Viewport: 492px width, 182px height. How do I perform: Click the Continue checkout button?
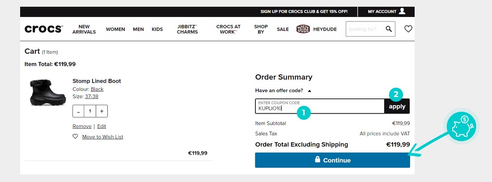332,160
